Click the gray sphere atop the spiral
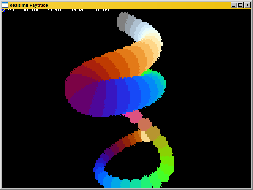 [122, 21]
